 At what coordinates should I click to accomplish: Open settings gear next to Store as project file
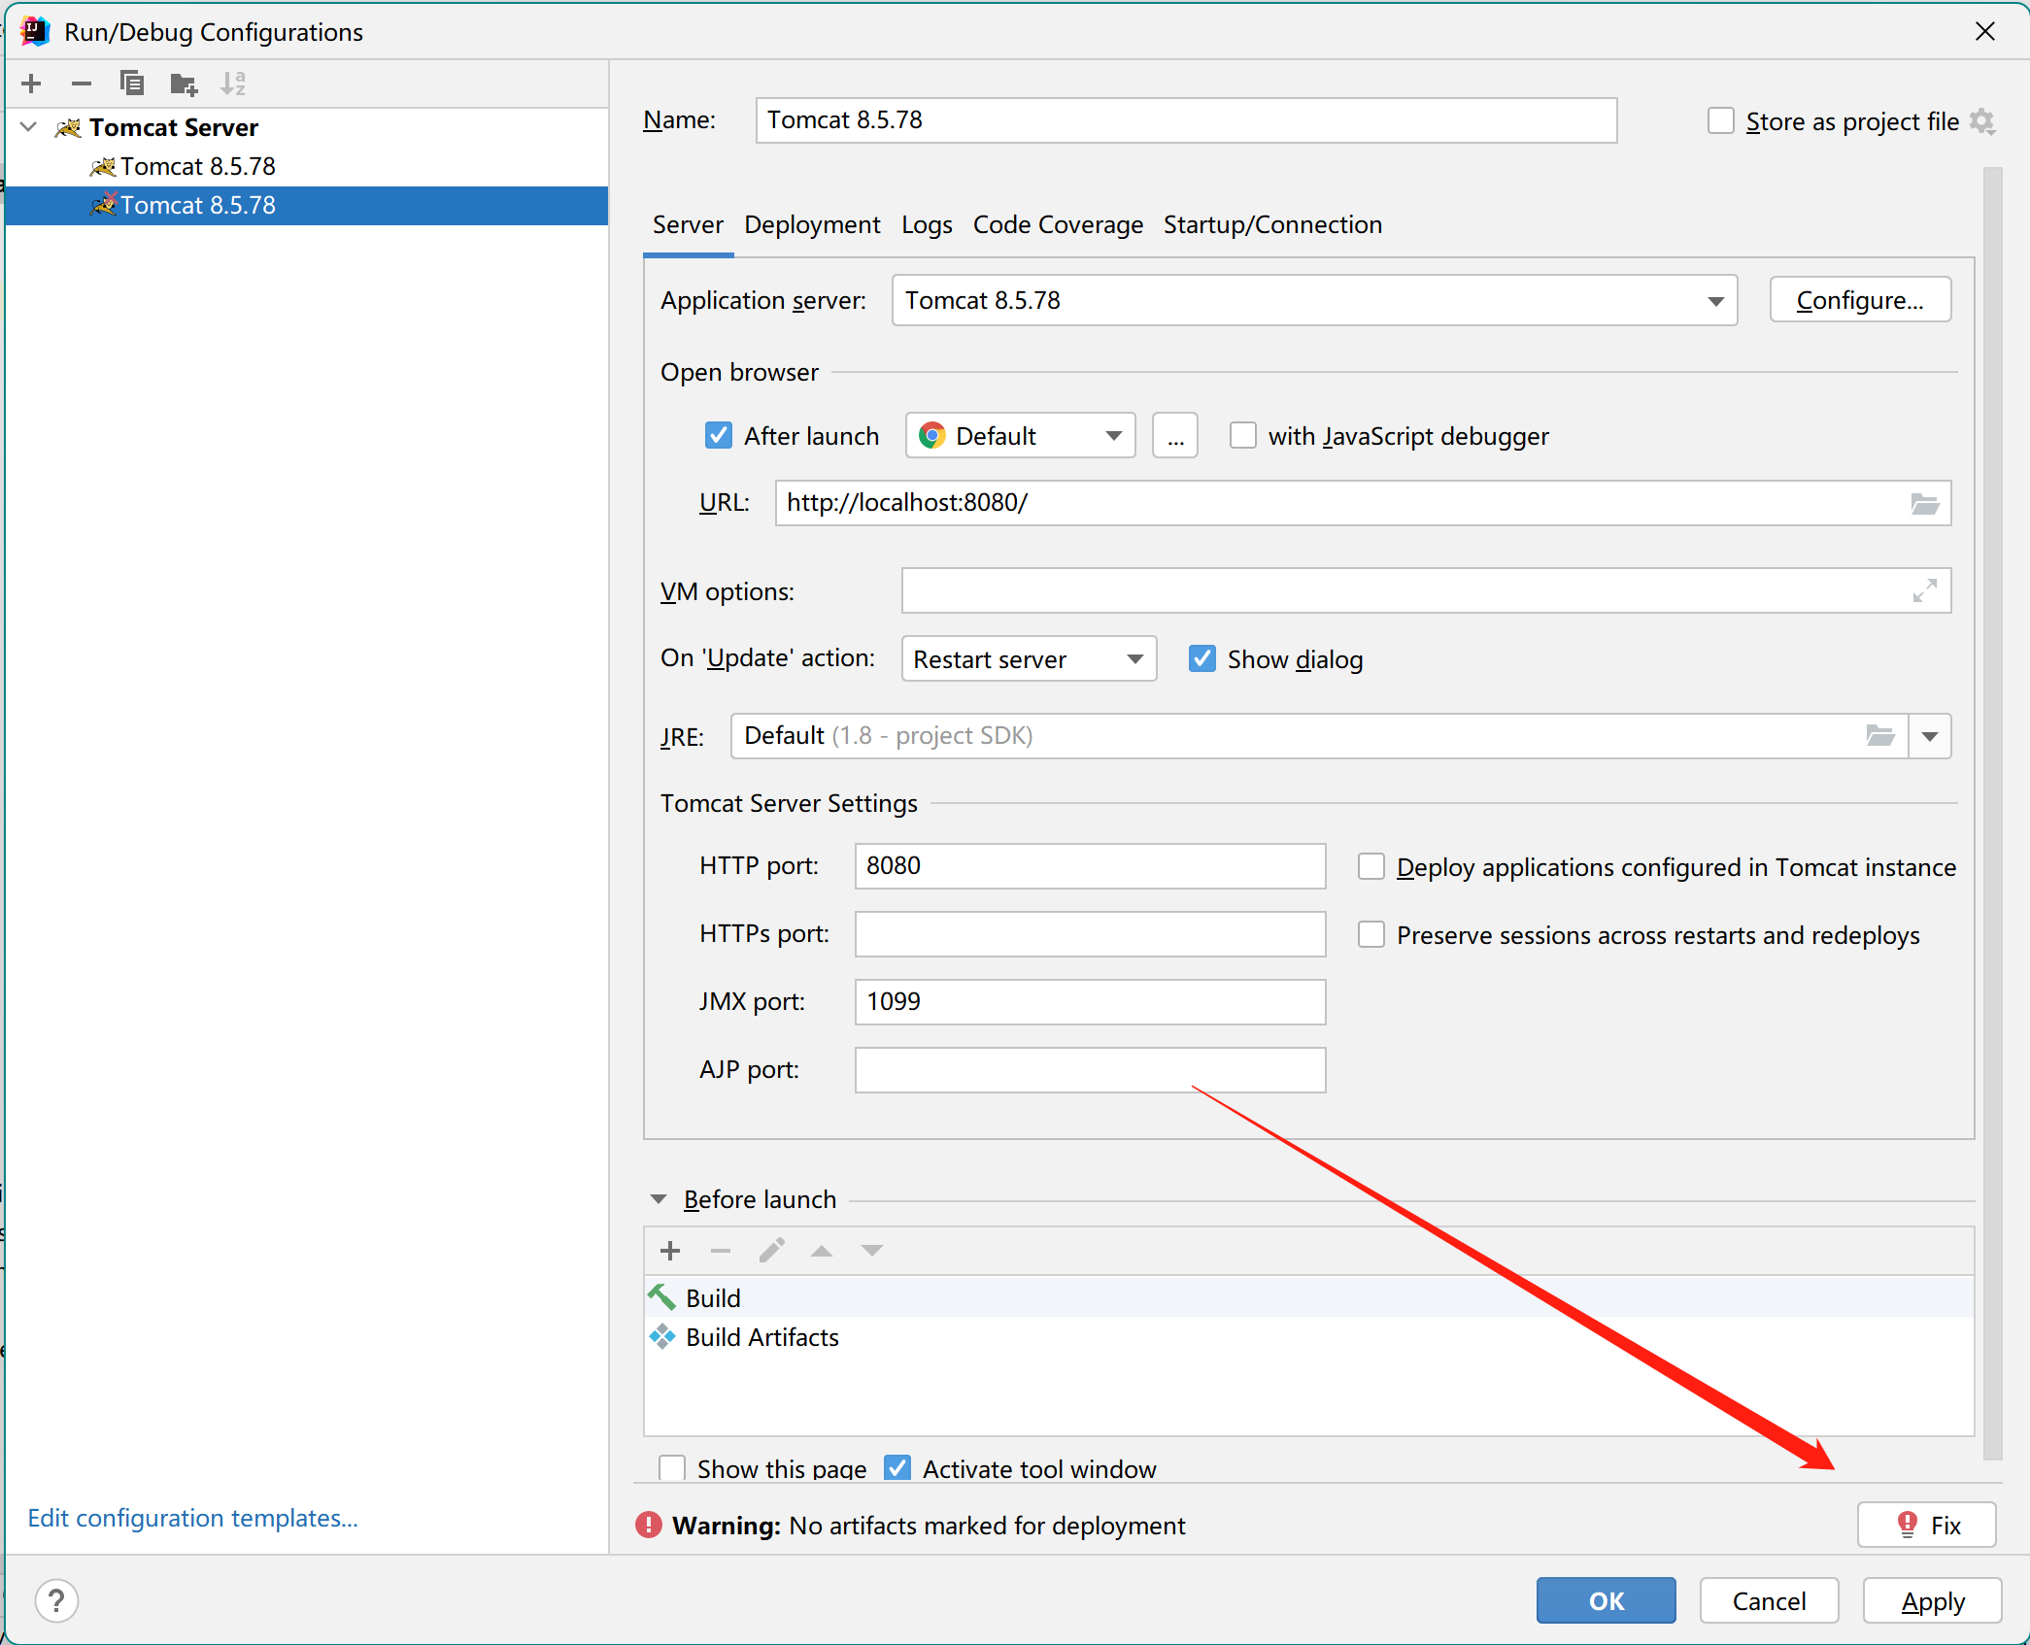[x=1982, y=121]
